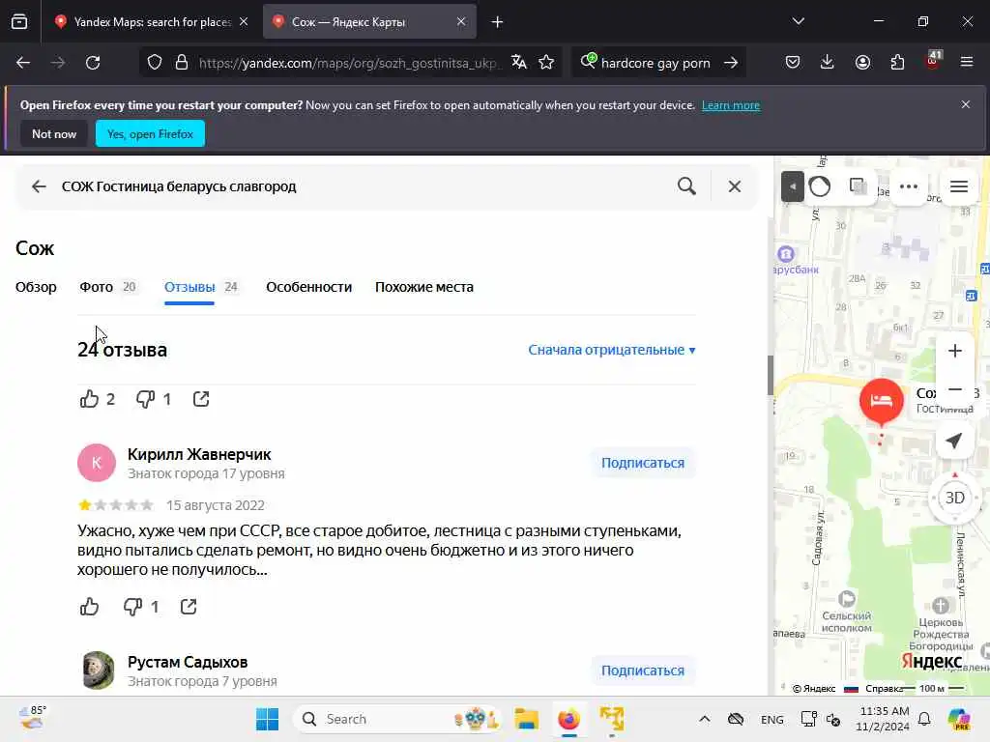Expand the Сначала отрицательные sort dropdown
This screenshot has height=742, width=990.
click(x=612, y=350)
